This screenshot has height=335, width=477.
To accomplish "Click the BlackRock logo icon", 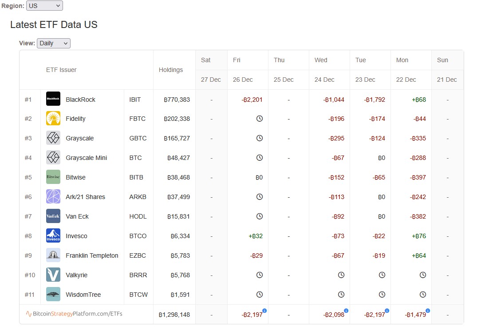I will tap(53, 99).
